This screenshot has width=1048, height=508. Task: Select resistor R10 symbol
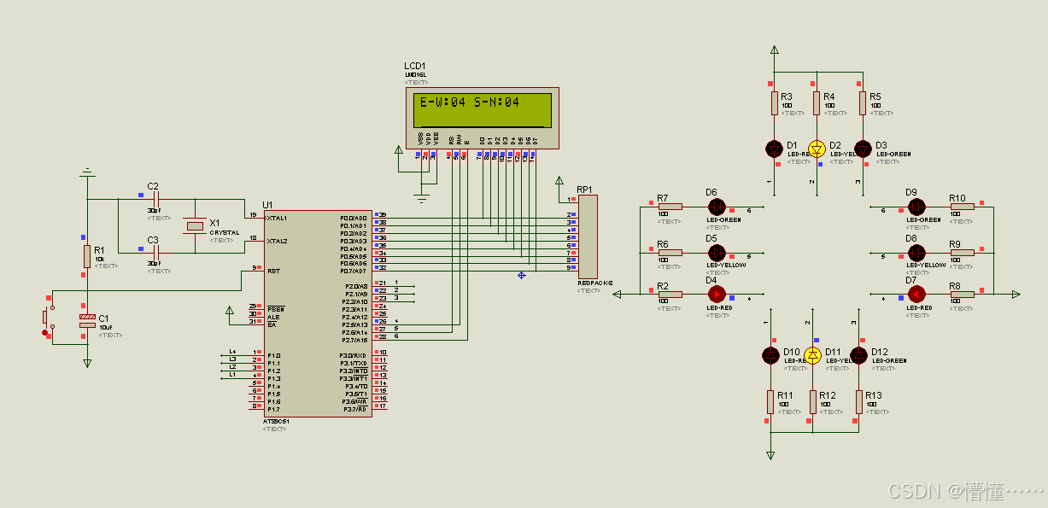[x=962, y=206]
